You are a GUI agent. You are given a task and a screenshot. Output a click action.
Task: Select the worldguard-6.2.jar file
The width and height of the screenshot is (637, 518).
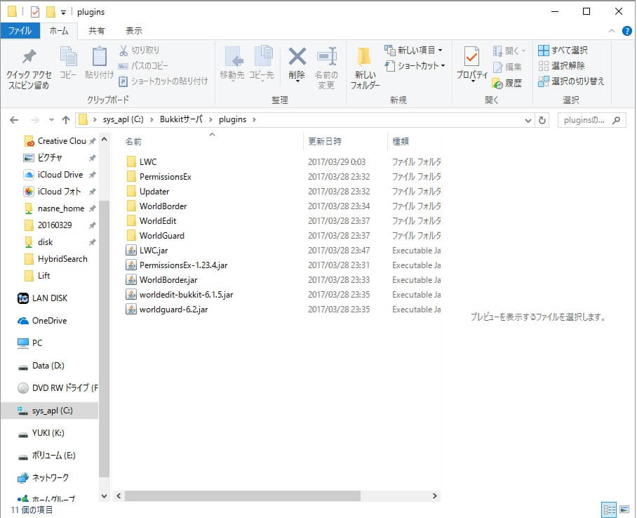[173, 310]
